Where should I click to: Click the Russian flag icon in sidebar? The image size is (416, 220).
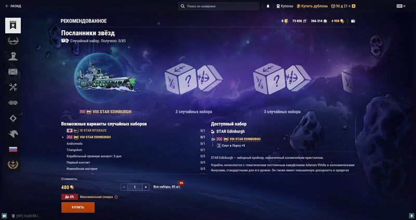pyautogui.click(x=13, y=149)
